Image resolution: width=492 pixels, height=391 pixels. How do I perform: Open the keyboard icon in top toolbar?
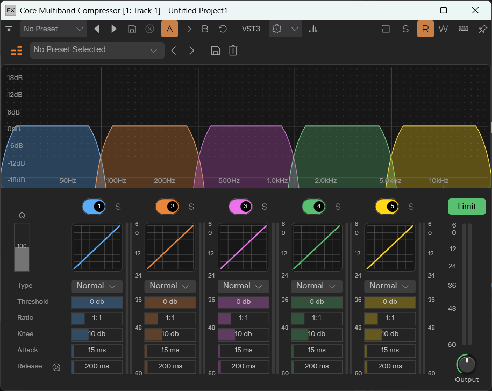click(463, 29)
